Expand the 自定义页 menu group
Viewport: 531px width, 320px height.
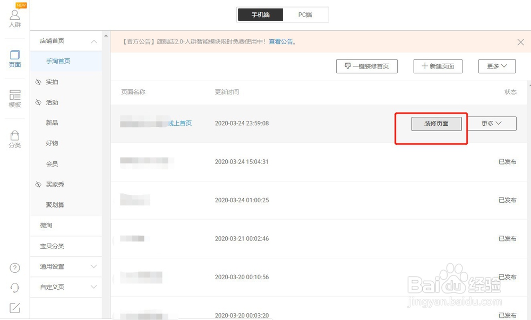(x=94, y=287)
